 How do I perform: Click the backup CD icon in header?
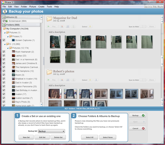coord(5,11)
